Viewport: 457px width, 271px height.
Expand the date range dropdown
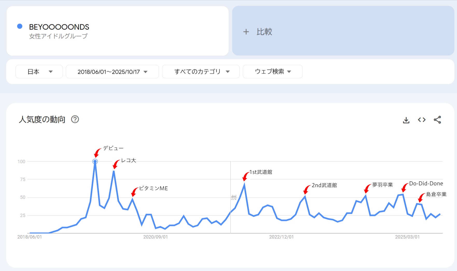point(112,72)
